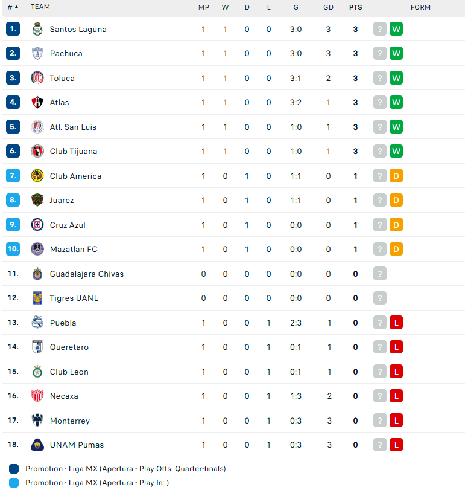Sort standings by the GD column header
This screenshot has width=465, height=490.
click(329, 7)
